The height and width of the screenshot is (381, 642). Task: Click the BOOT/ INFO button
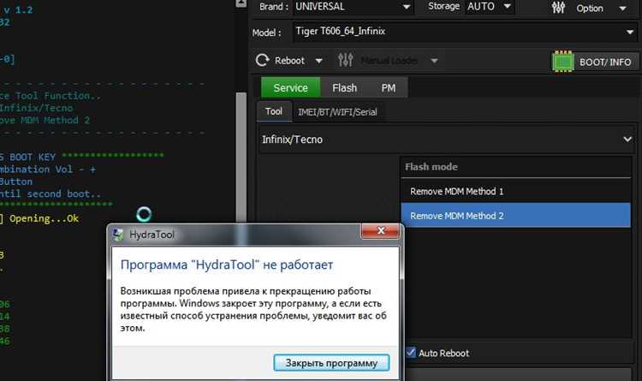(x=594, y=62)
